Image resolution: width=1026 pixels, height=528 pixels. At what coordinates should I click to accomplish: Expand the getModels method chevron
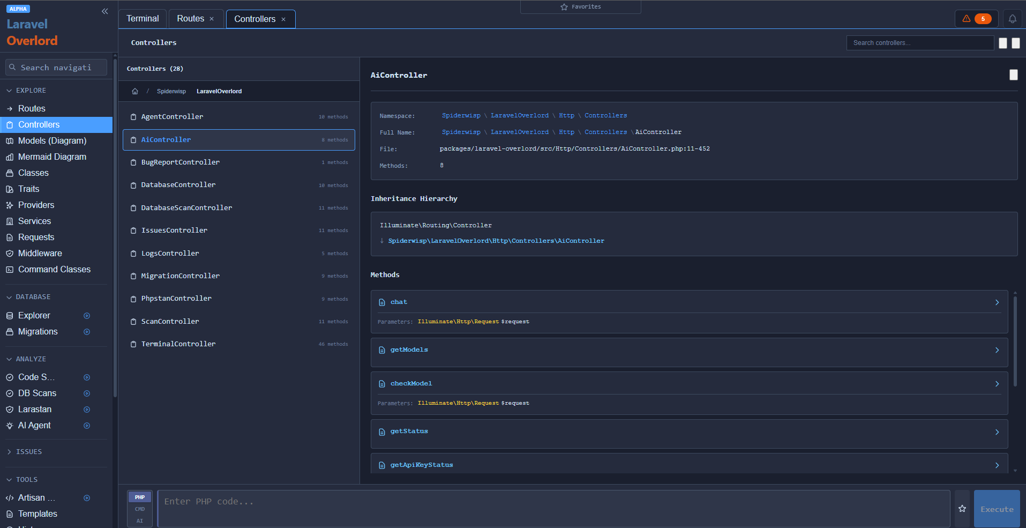coord(997,350)
